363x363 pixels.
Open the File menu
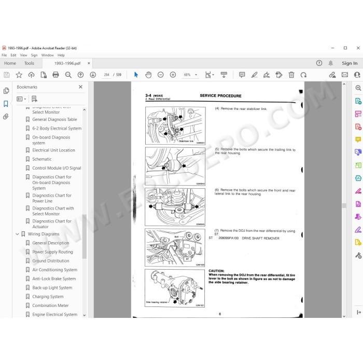(4, 55)
